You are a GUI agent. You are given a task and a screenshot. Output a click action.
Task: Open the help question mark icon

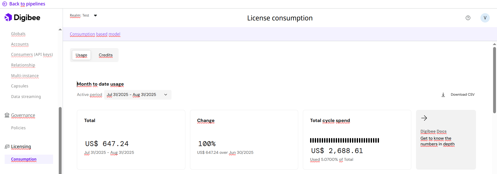tap(468, 18)
